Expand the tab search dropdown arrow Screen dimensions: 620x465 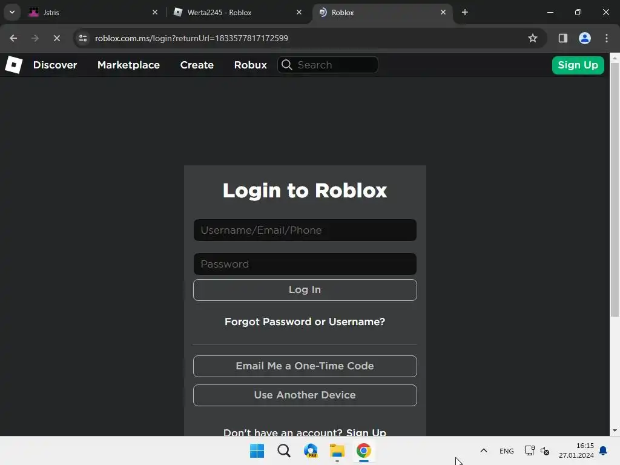click(12, 12)
